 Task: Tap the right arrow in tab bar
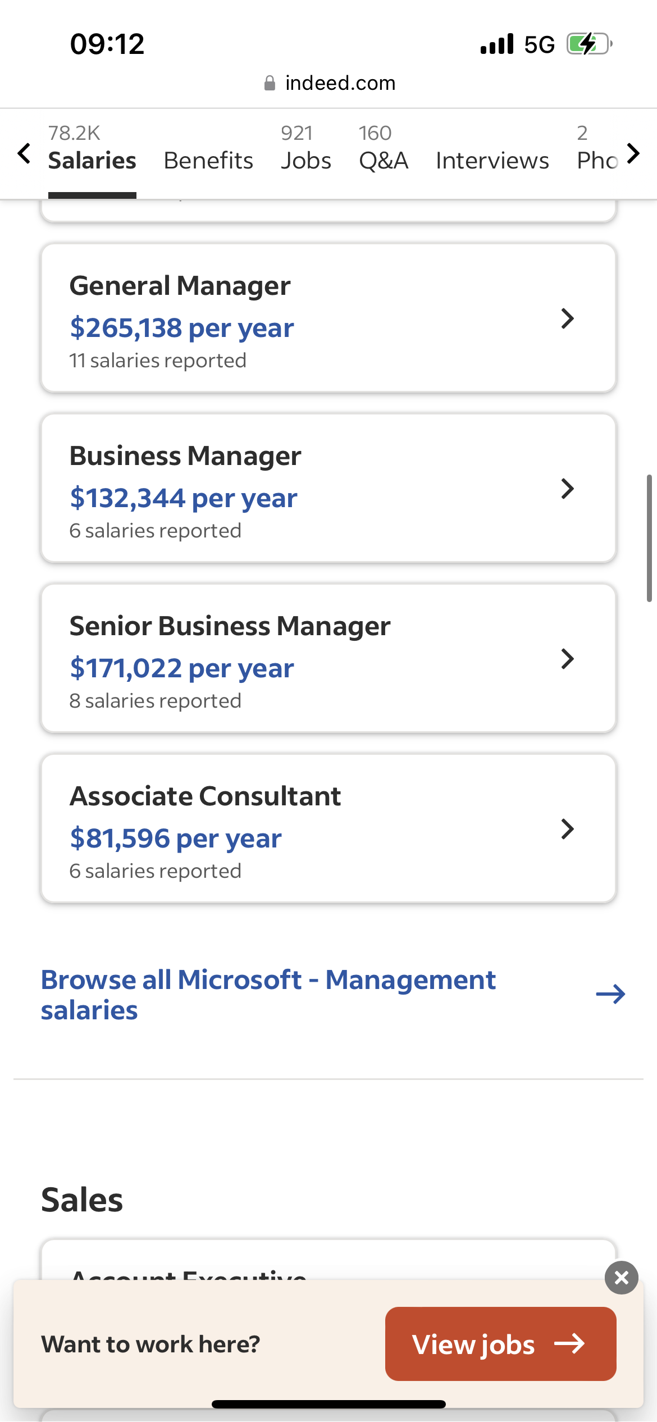[633, 153]
